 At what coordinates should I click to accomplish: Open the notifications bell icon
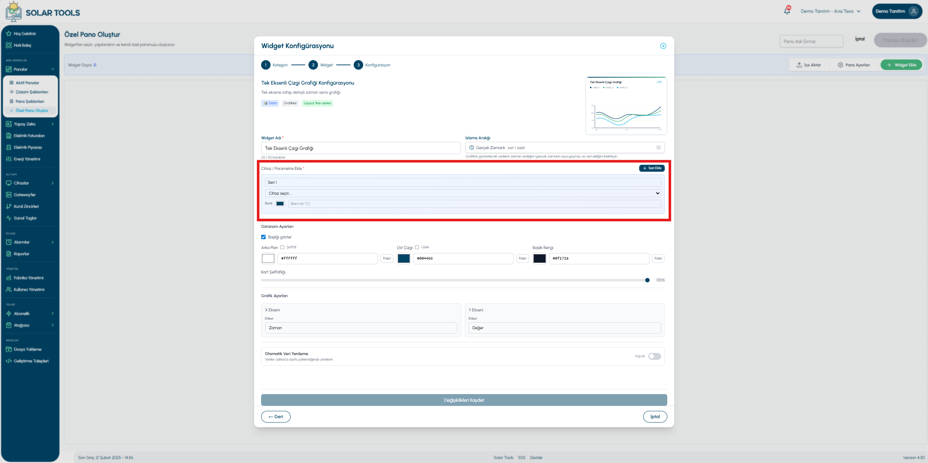coord(787,11)
